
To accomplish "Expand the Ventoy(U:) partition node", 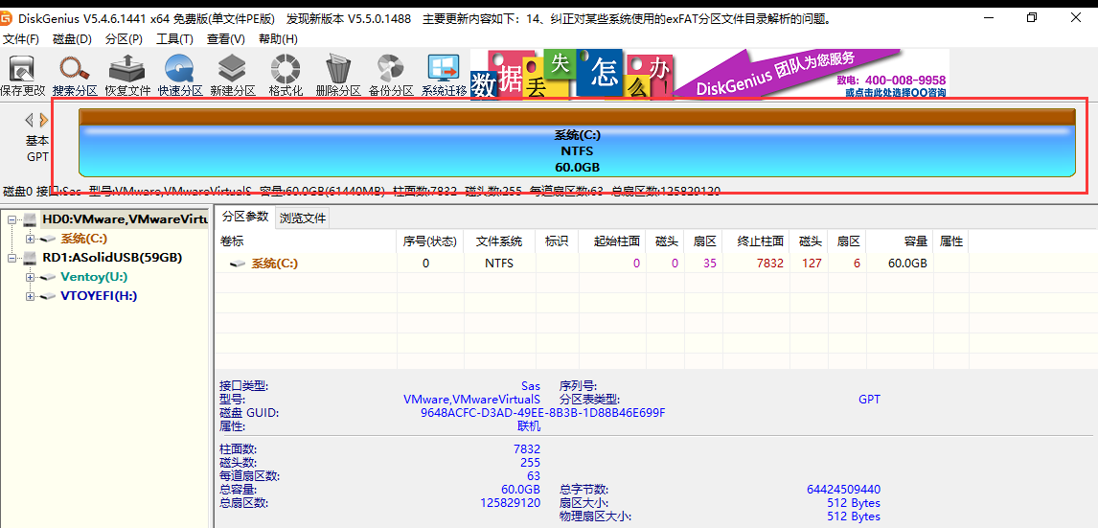I will point(31,277).
